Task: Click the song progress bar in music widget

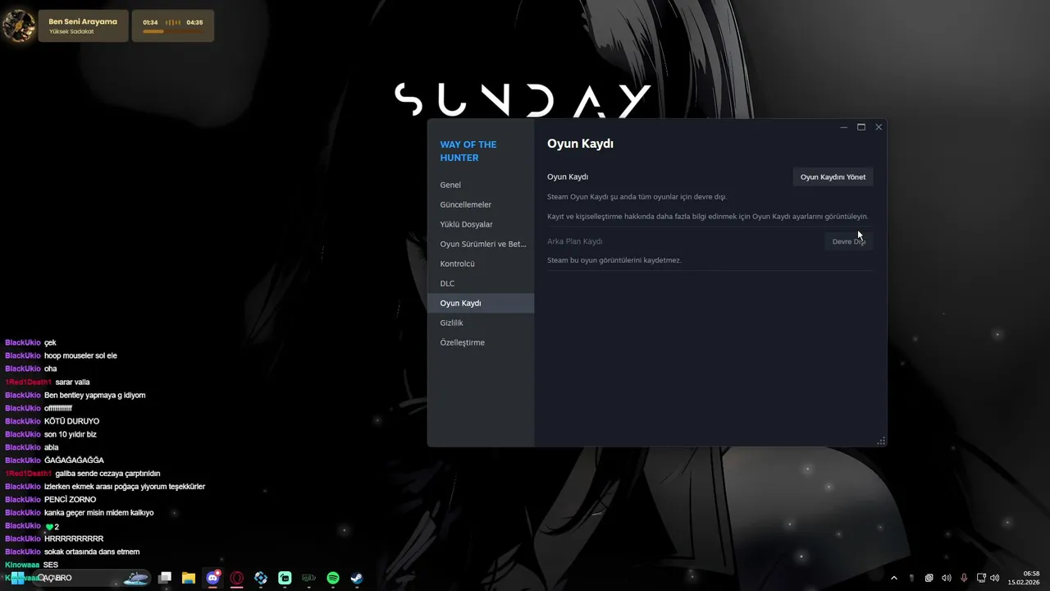Action: (x=172, y=31)
